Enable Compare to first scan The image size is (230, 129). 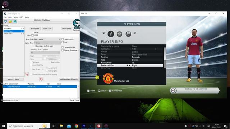[35, 46]
